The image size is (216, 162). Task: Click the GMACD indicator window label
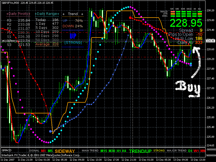6,150
